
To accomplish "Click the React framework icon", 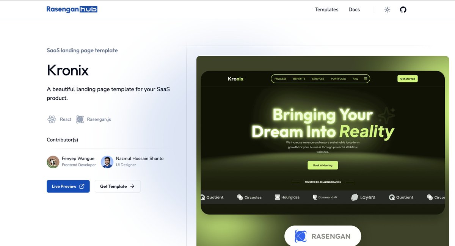I will tap(52, 119).
